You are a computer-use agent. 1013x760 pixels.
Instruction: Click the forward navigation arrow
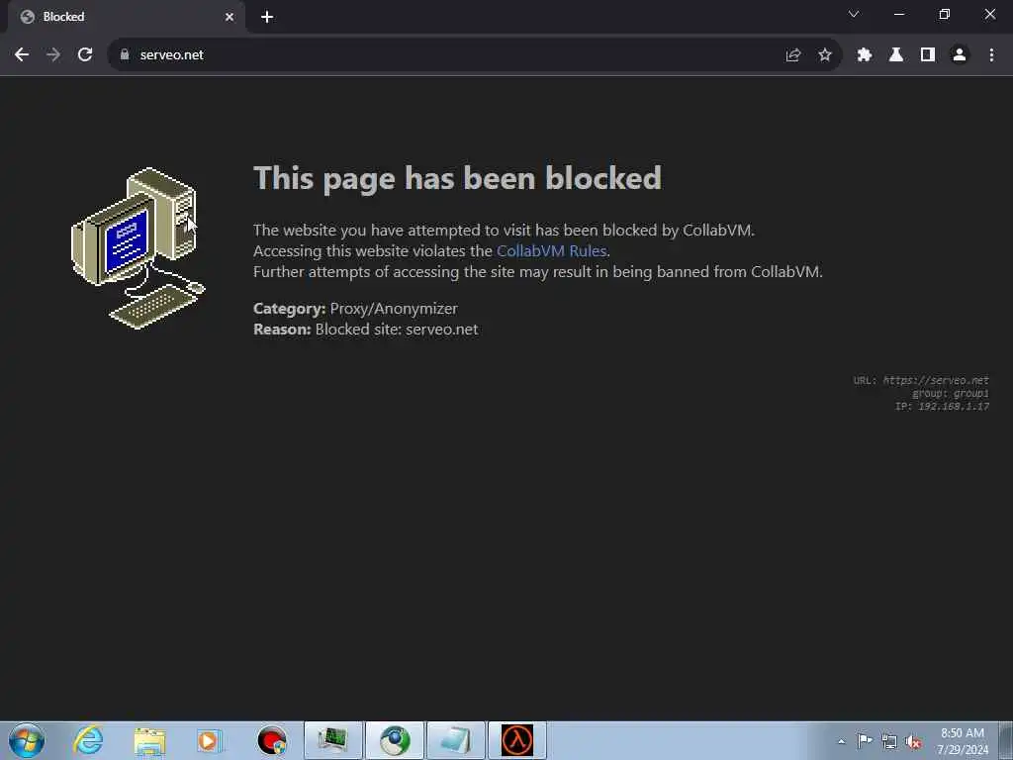(x=53, y=55)
